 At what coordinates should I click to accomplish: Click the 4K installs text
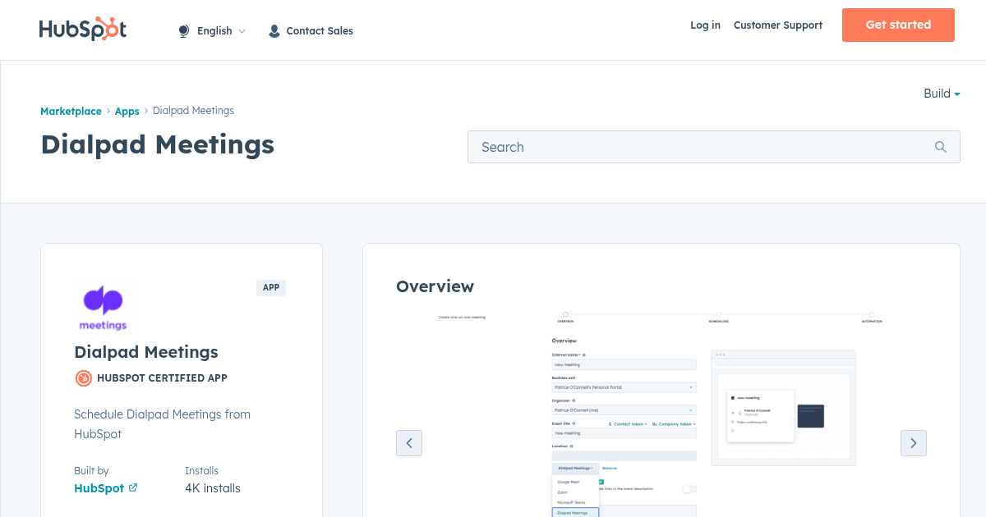[x=213, y=488]
